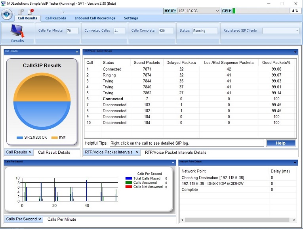Click the 7871 sound packets cell

tap(147, 69)
